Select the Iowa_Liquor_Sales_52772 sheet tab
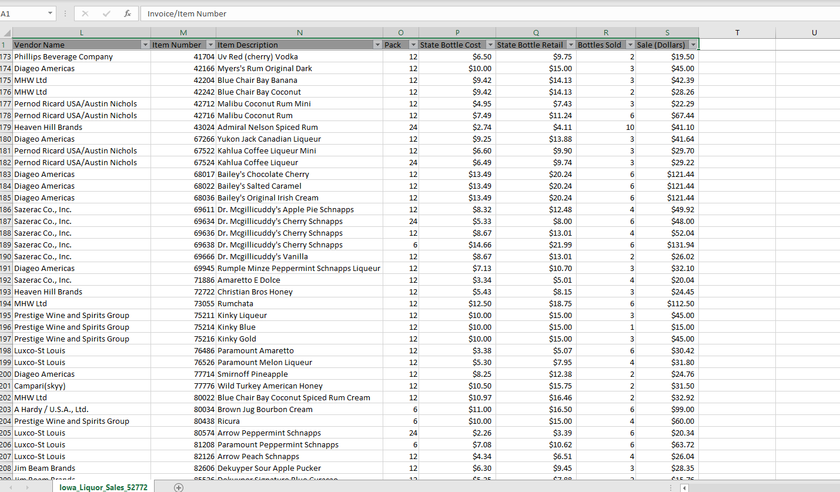Image resolution: width=840 pixels, height=492 pixels. (x=103, y=487)
